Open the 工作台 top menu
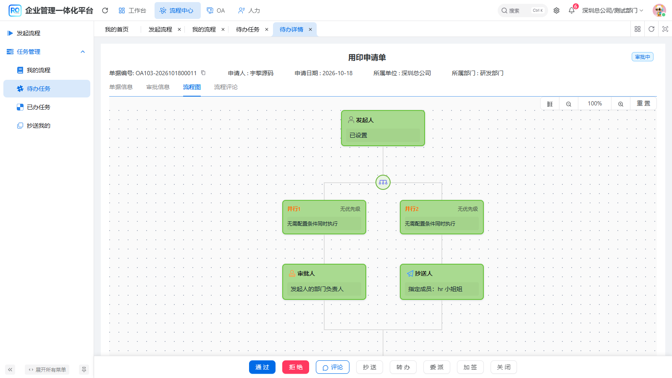This screenshot has height=378, width=672. pos(132,10)
